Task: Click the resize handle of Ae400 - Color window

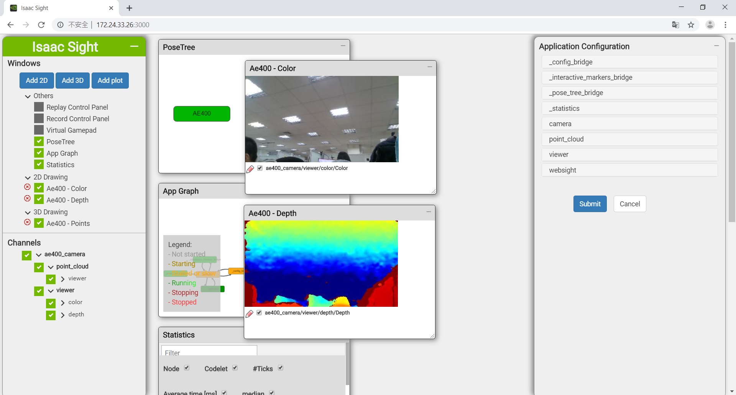Action: tap(433, 191)
